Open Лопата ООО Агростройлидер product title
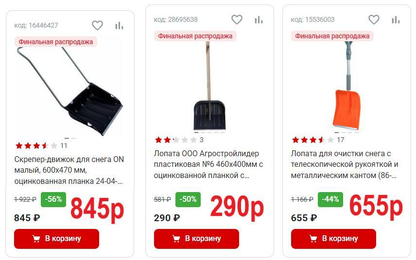 [208, 164]
